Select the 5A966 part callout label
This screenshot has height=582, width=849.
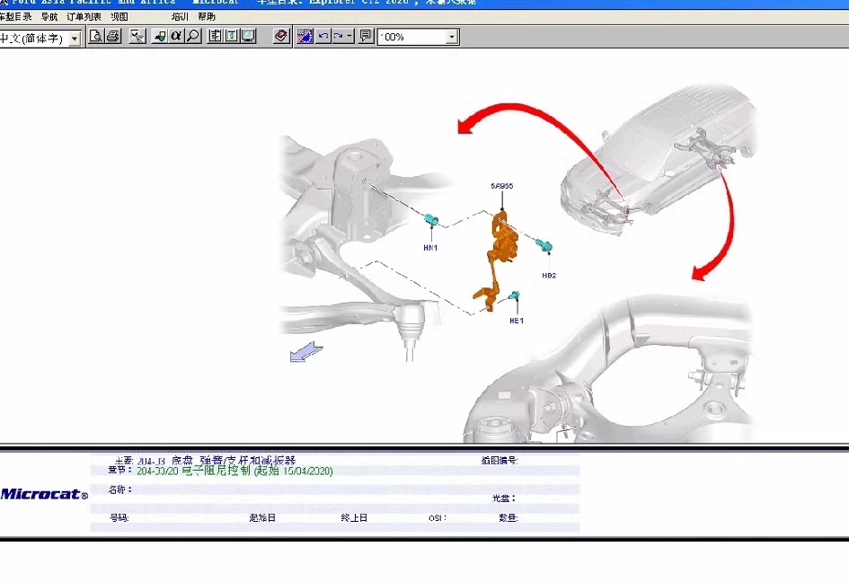coord(502,186)
